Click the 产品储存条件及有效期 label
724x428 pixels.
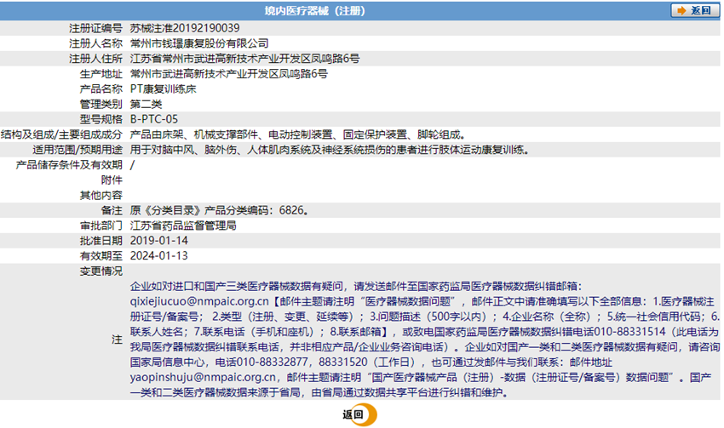click(69, 165)
